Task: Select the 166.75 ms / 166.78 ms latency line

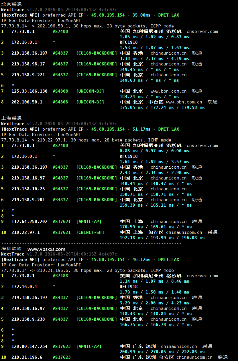Action: point(156,325)
